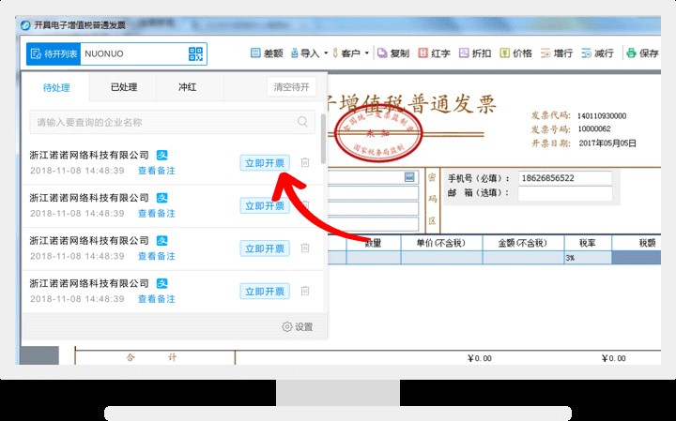676x421 pixels.
Task: Click the magnifier search icon
Action: coord(302,122)
